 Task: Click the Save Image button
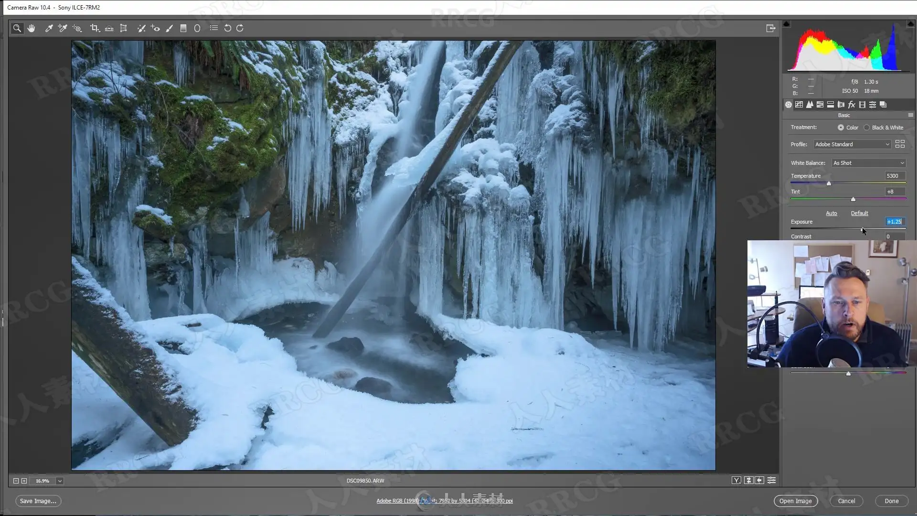38,501
